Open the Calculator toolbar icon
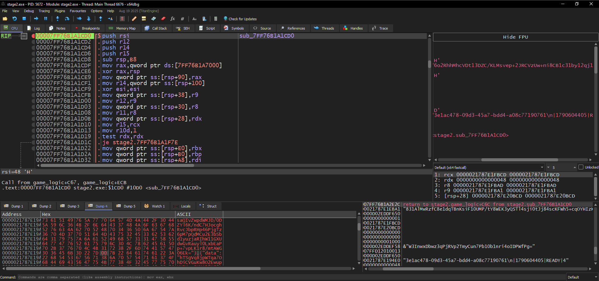This screenshot has height=281, width=599. coord(216,19)
